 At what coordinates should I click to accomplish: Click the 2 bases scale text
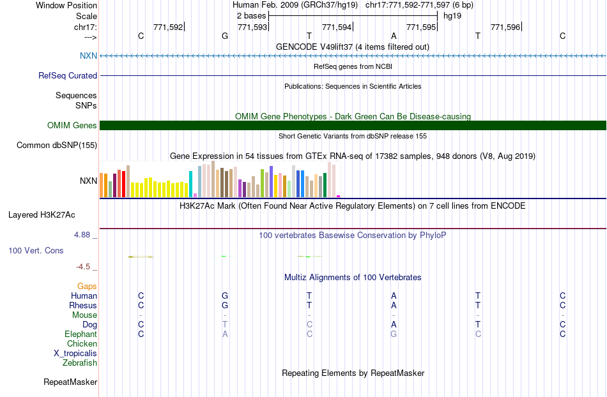coord(251,16)
